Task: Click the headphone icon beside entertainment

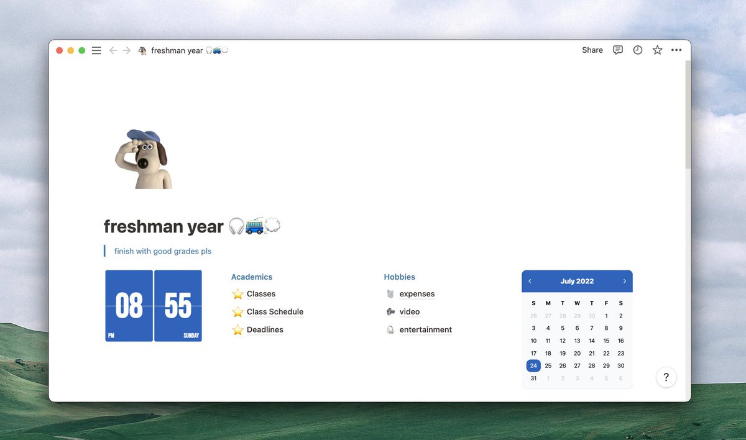Action: (390, 330)
